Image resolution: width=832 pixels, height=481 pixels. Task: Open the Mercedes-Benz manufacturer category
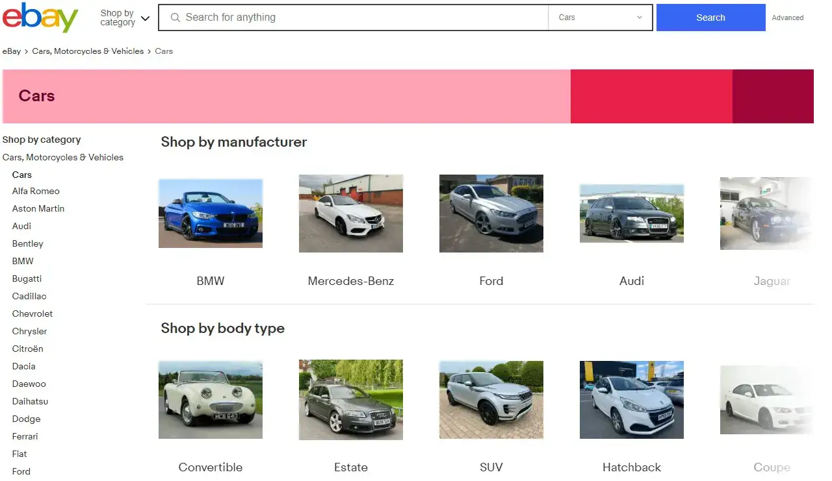pyautogui.click(x=351, y=213)
